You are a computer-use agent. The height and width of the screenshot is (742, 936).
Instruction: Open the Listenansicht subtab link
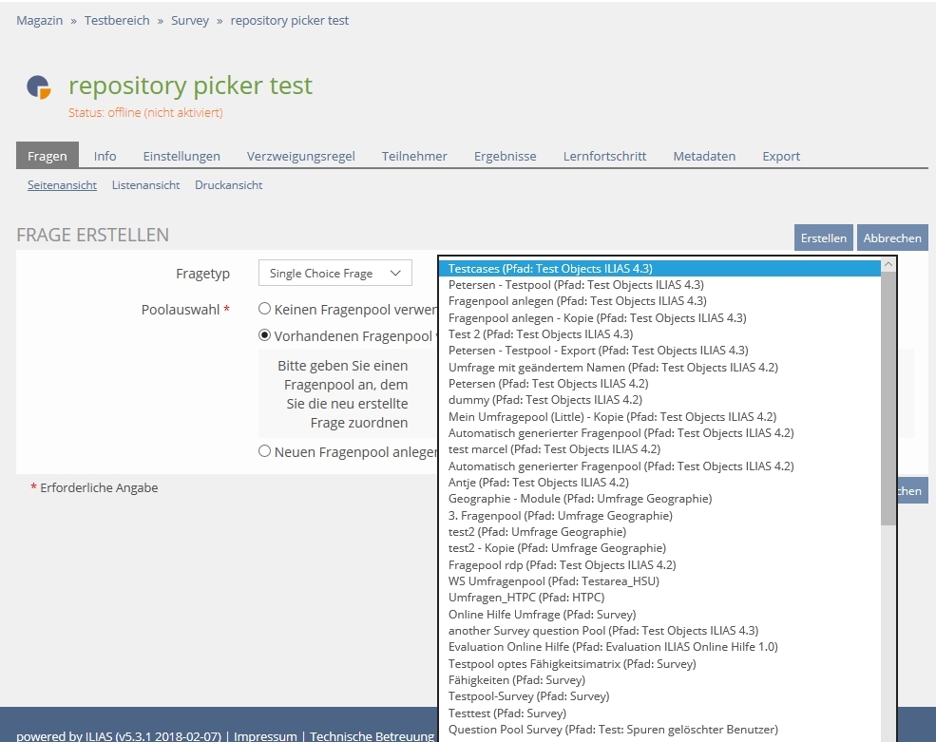pyautogui.click(x=145, y=185)
